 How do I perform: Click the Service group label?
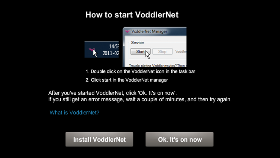[137, 42]
